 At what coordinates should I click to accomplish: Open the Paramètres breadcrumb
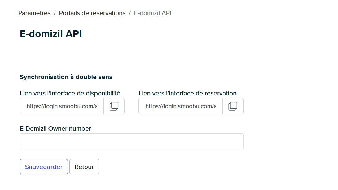pyautogui.click(x=34, y=13)
